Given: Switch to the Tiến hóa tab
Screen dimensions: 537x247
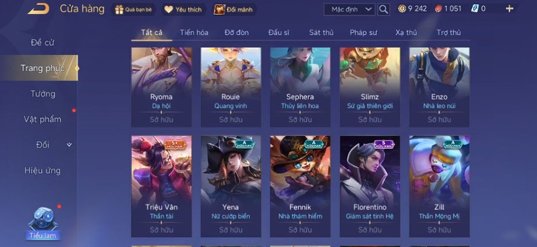Looking at the screenshot, I should [194, 33].
